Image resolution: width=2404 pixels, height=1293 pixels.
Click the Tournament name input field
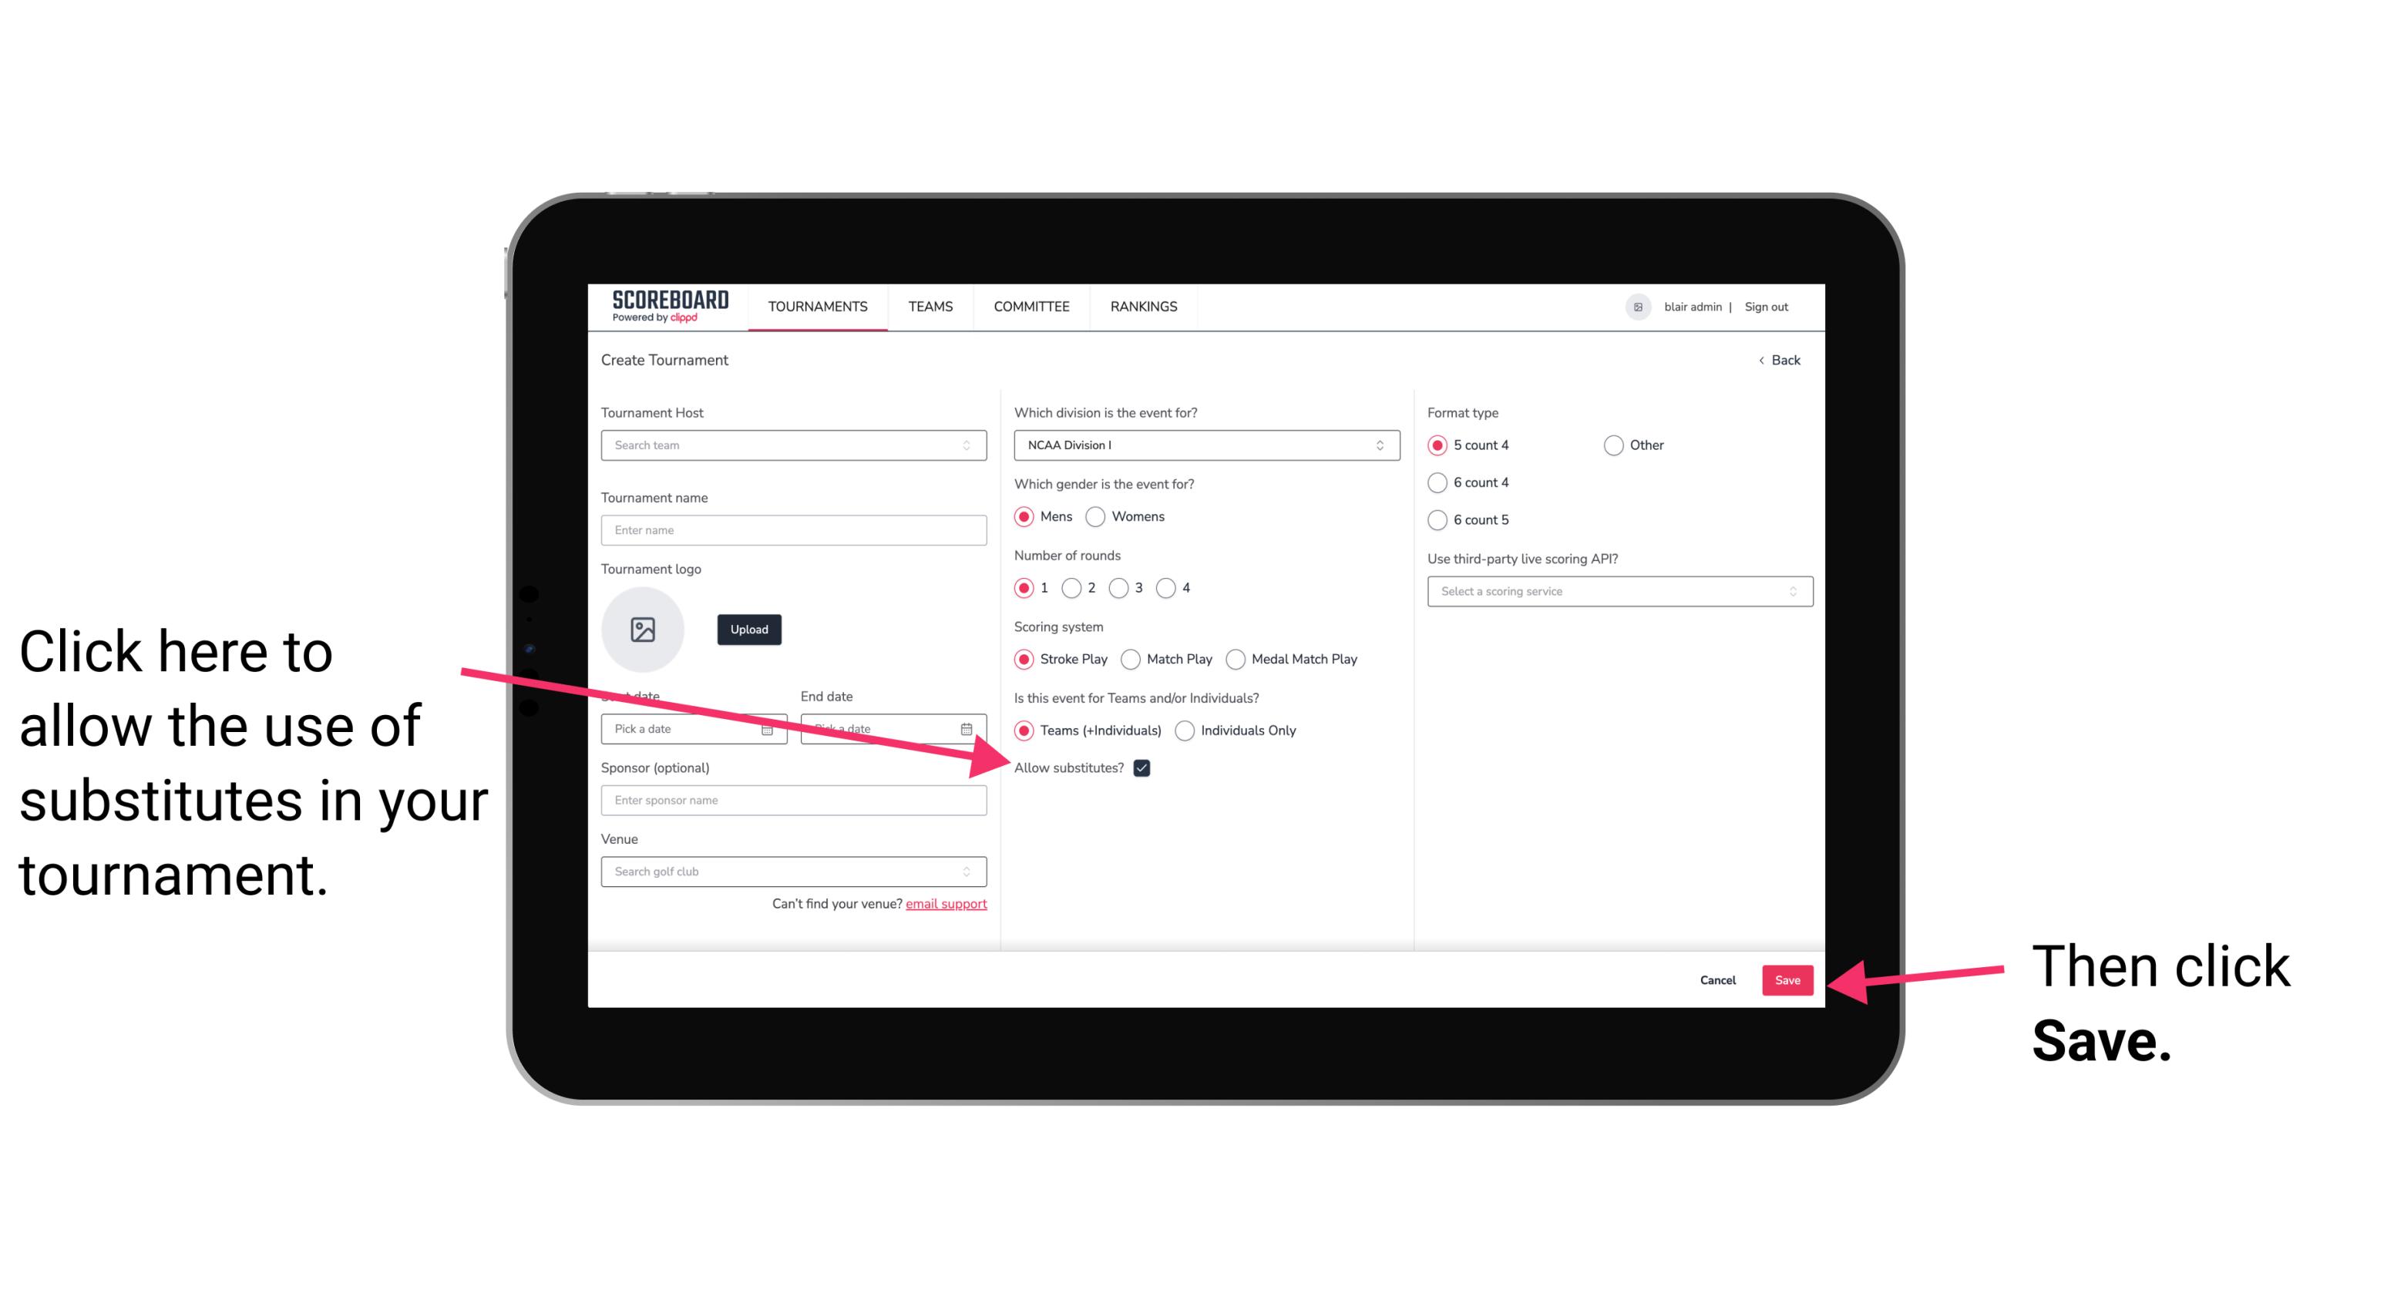[792, 530]
